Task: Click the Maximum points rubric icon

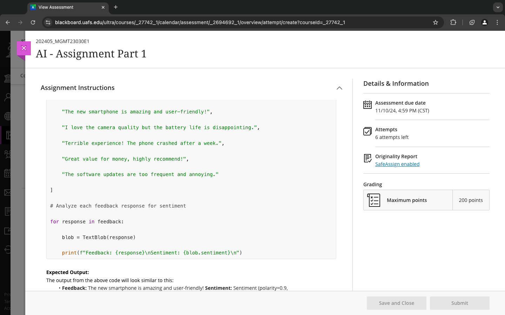Action: (x=373, y=200)
